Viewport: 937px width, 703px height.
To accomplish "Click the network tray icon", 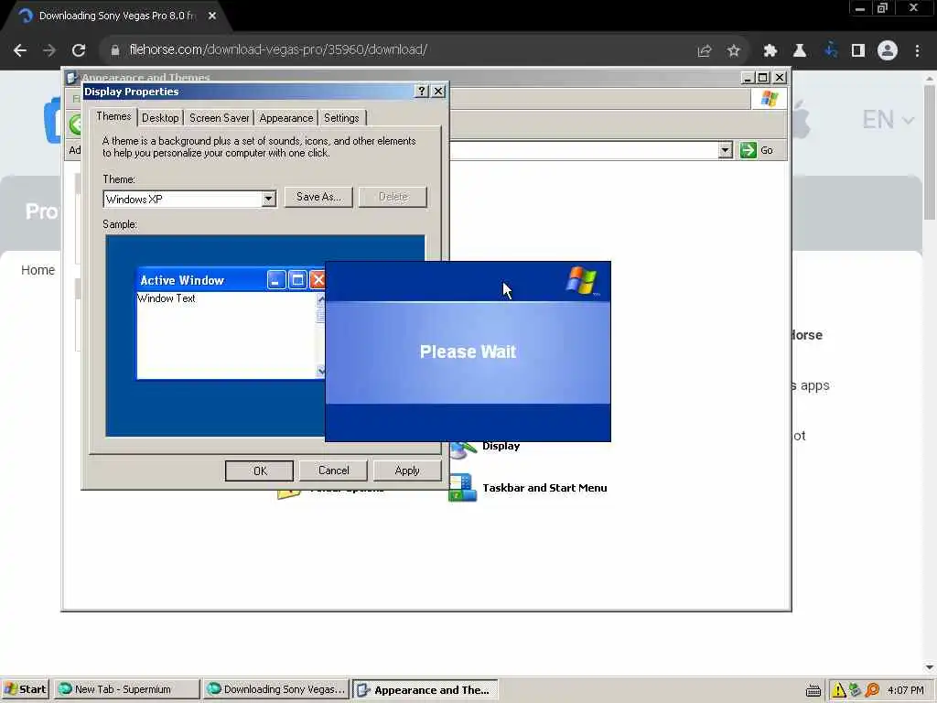I will 855,690.
